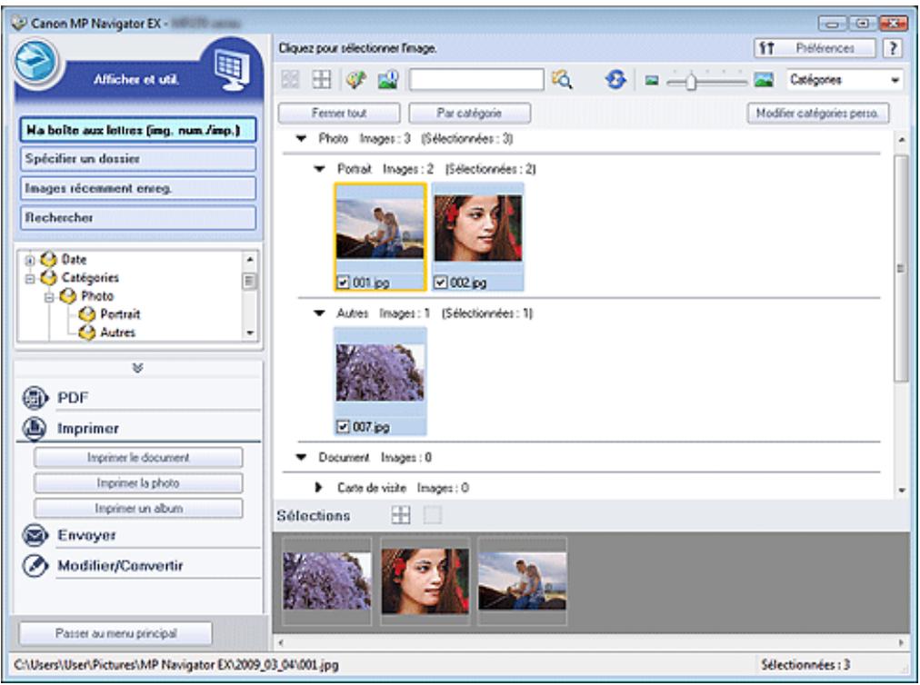Click Imprimer la photo button
Viewport: 920px width, 685px height.
click(x=138, y=483)
